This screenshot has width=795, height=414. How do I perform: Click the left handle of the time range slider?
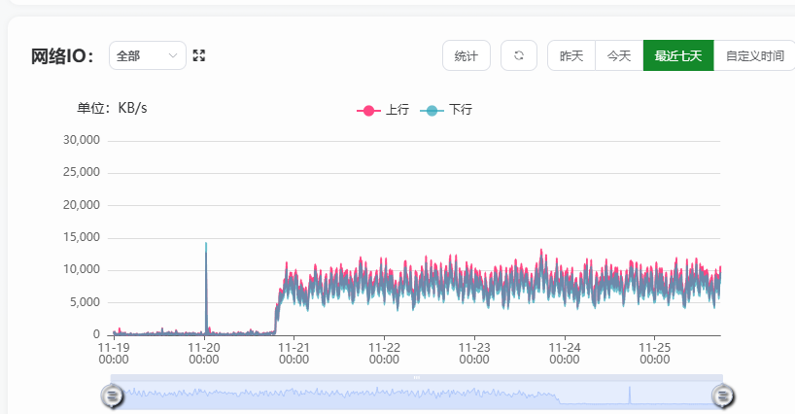pos(113,395)
